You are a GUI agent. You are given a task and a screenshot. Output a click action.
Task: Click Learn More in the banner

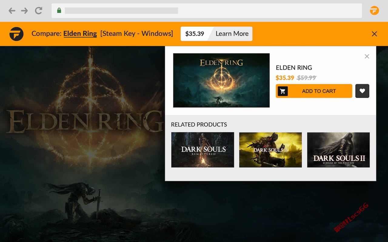(x=232, y=34)
